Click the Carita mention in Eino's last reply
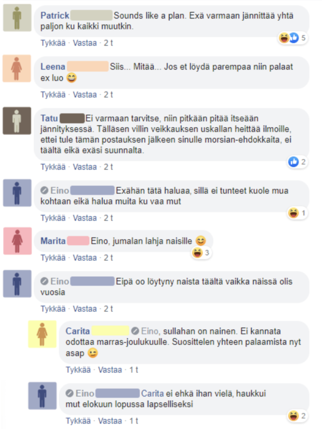Image resolution: width=322 pixels, height=429 pixels. click(x=152, y=393)
